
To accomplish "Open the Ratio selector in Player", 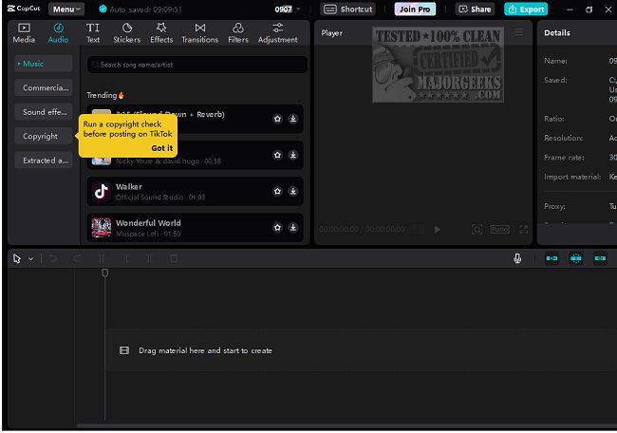I will pos(499,230).
